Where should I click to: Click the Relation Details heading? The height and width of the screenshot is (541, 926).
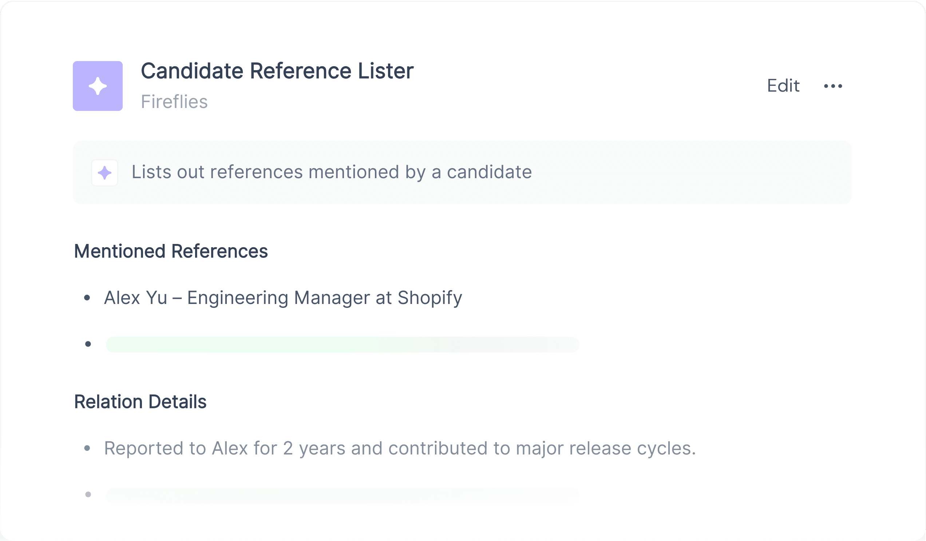[140, 402]
